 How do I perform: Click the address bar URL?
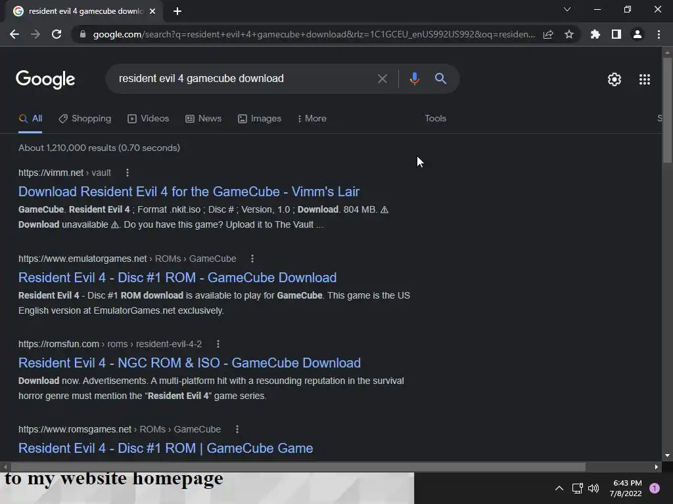(x=314, y=34)
